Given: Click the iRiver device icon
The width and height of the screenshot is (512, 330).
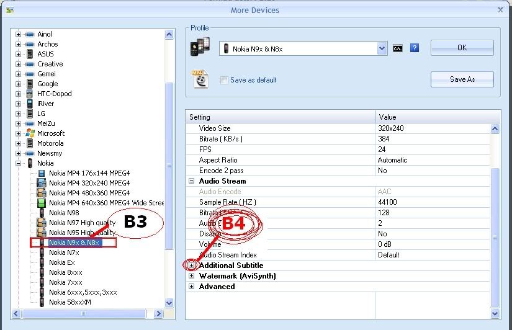Looking at the screenshot, I should pos(30,104).
